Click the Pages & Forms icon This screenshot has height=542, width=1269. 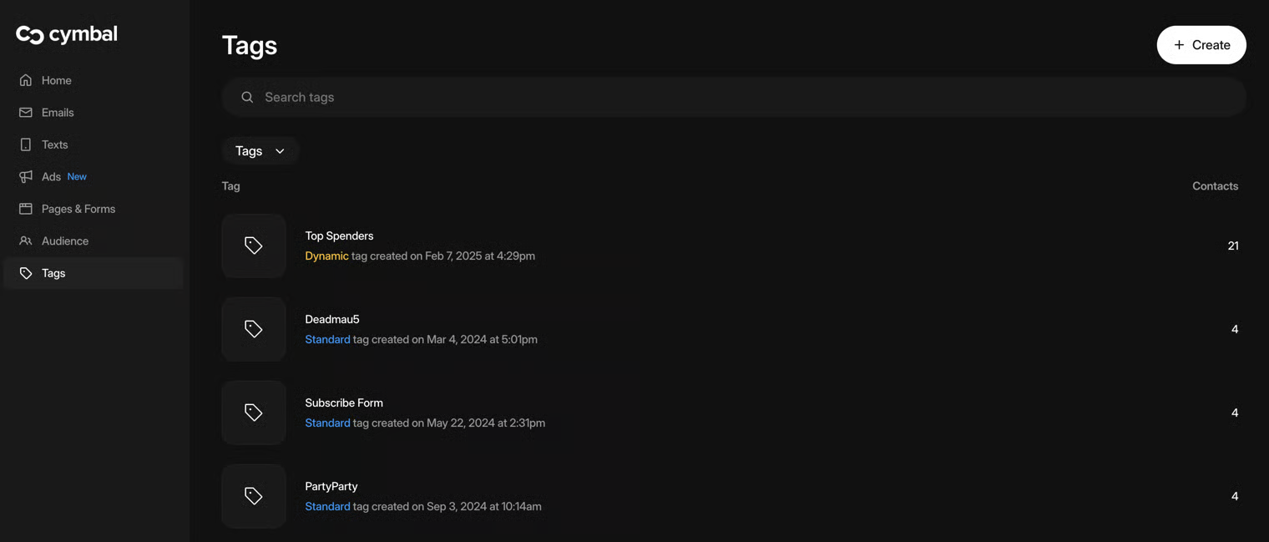pos(26,209)
